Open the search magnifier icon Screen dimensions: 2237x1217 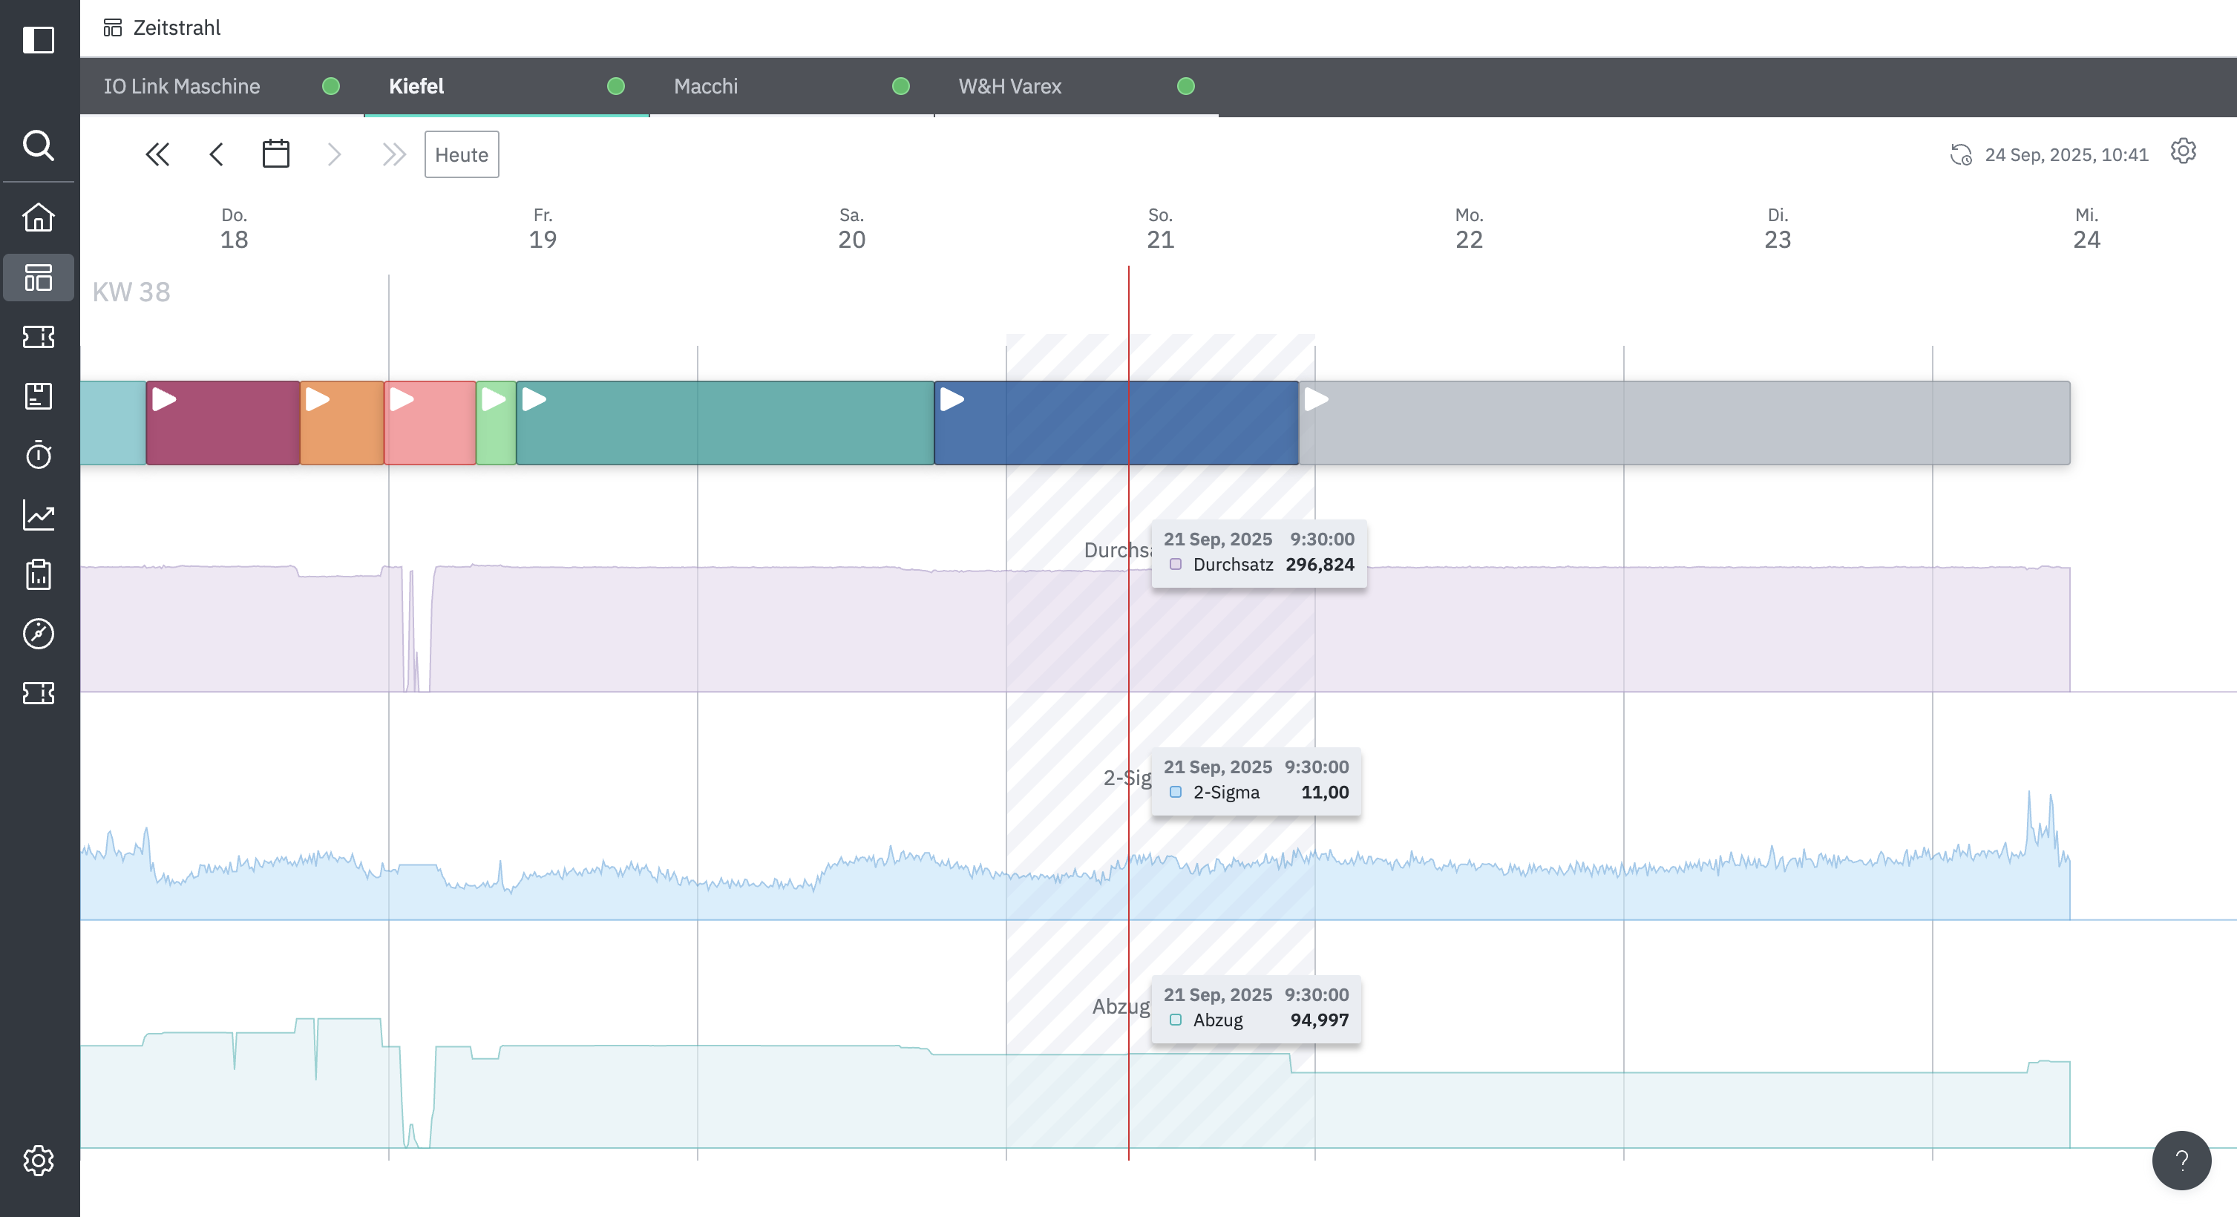click(38, 145)
